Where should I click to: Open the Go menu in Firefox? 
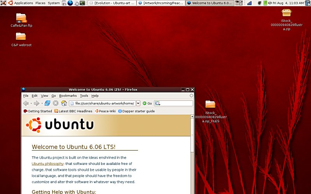[x=54, y=96]
